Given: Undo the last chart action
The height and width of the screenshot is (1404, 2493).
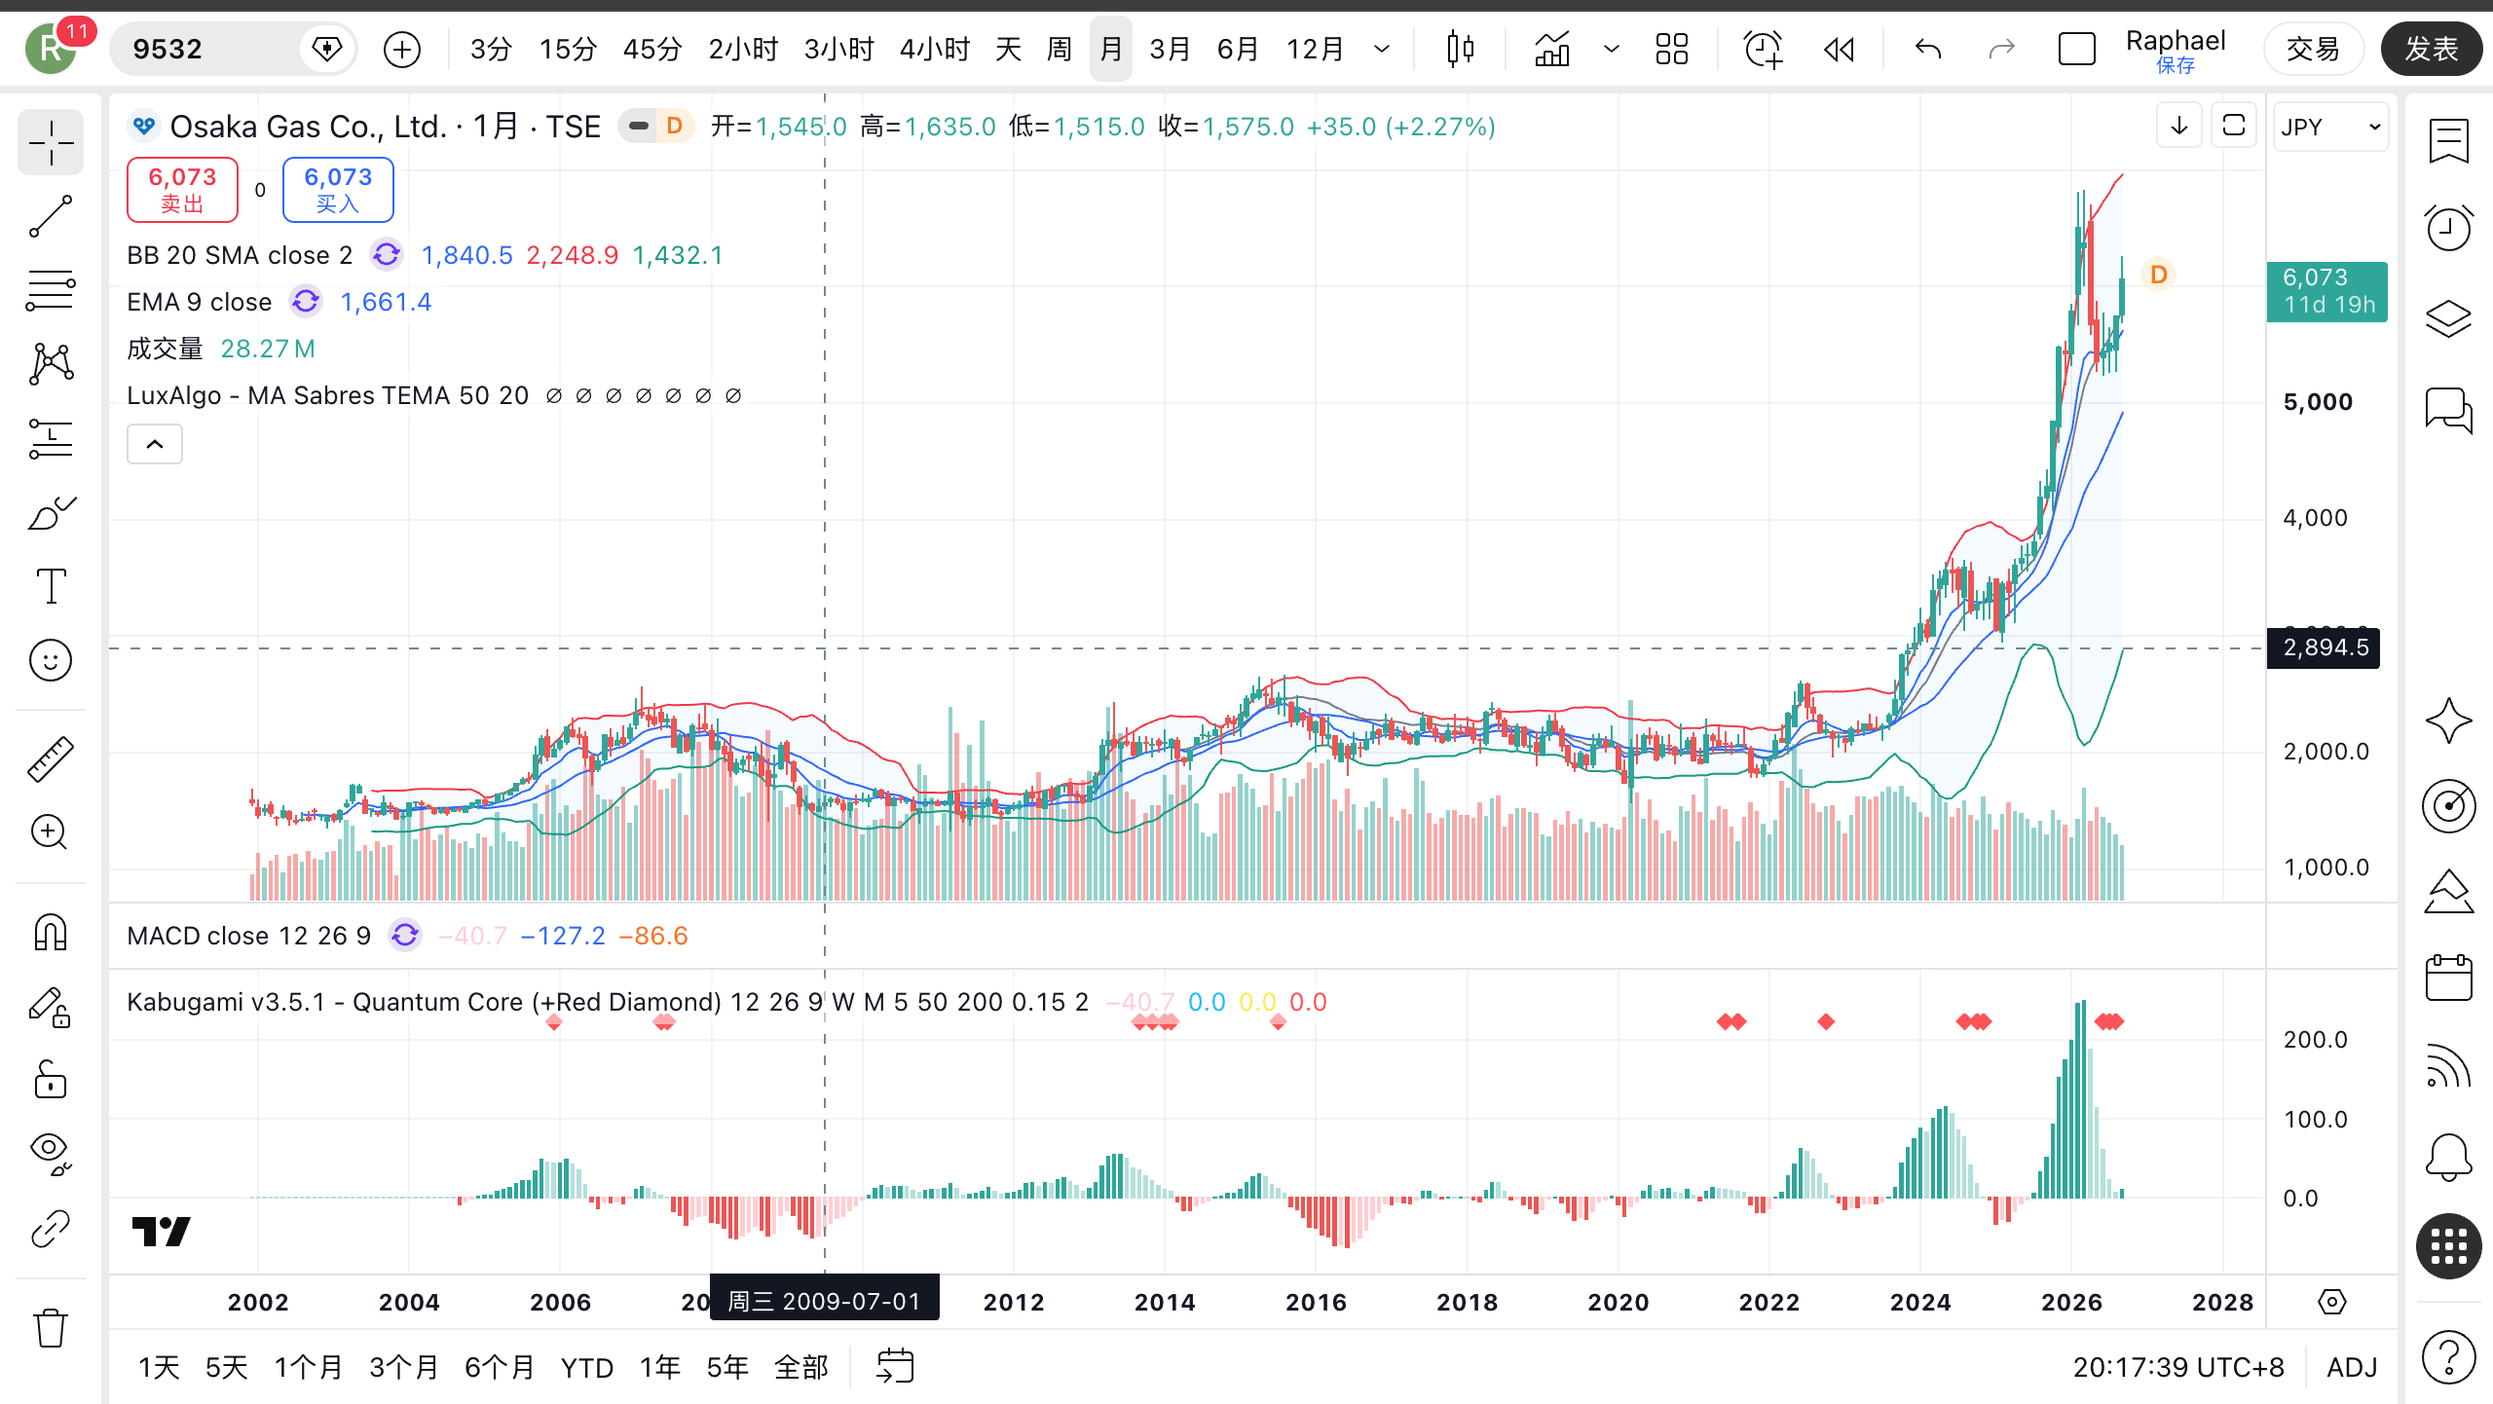Looking at the screenshot, I should pos(1928,49).
